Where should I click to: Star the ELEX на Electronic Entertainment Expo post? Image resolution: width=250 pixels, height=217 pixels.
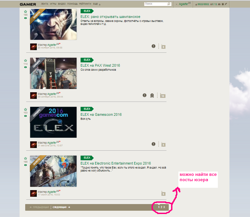coord(26,158)
